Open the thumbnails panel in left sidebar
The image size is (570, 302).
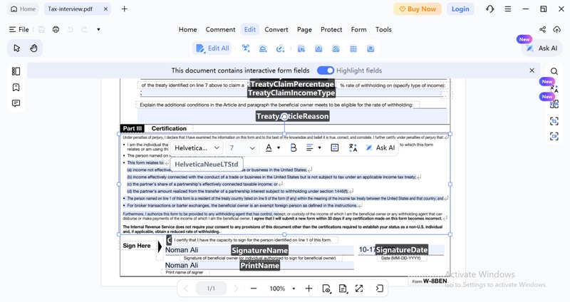click(16, 71)
